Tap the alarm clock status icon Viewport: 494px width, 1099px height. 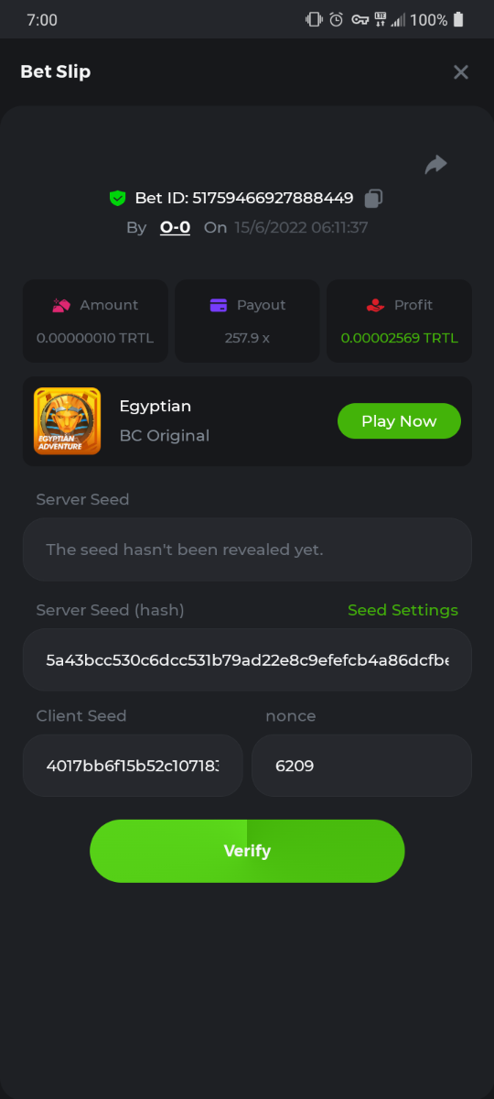336,19
